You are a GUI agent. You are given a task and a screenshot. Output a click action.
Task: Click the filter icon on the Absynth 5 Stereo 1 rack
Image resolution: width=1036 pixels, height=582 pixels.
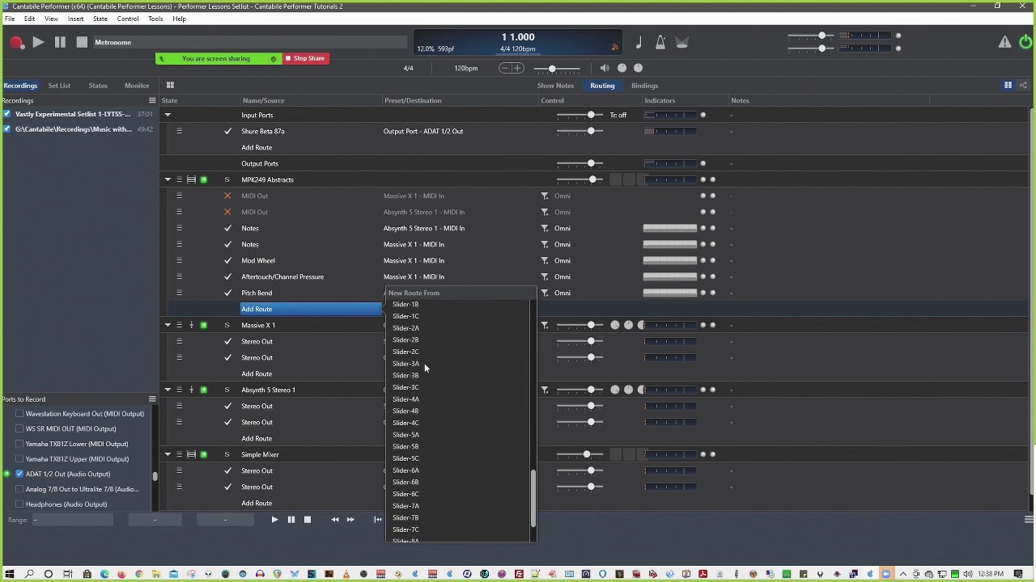545,390
